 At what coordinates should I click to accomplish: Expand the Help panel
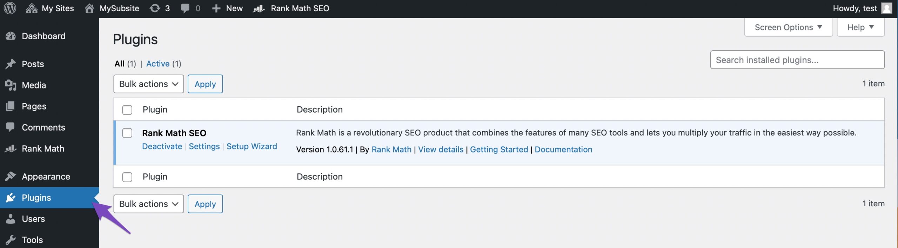coord(860,27)
